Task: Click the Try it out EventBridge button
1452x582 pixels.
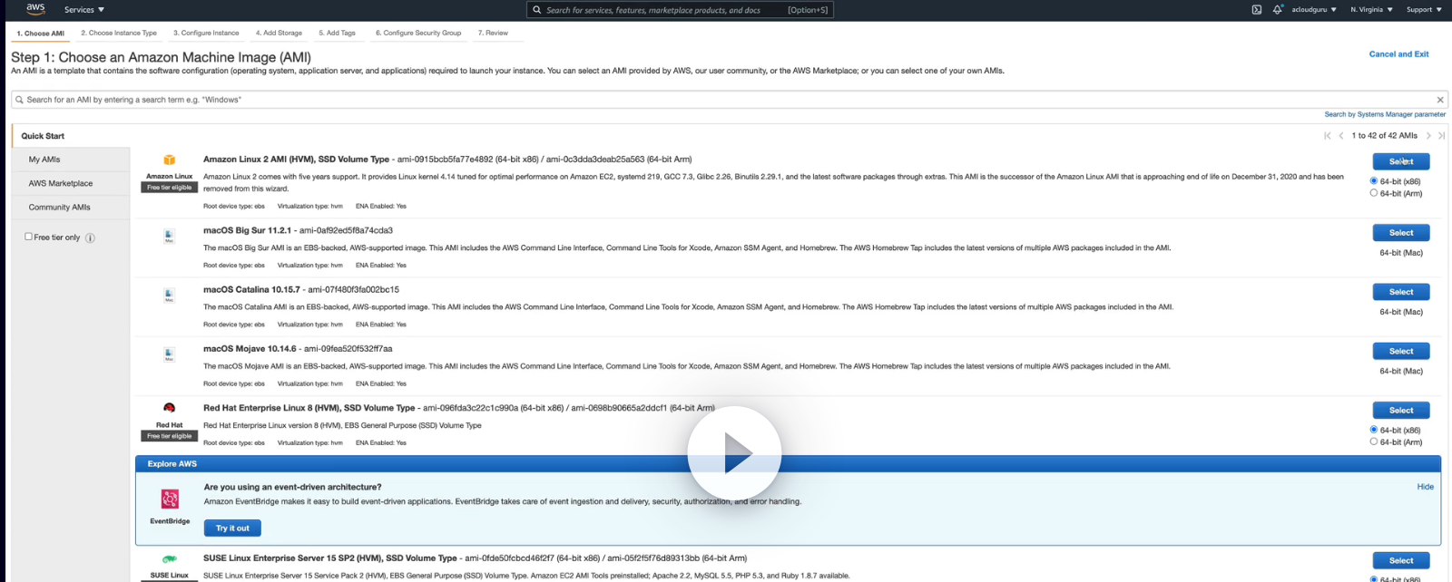Action: (232, 528)
